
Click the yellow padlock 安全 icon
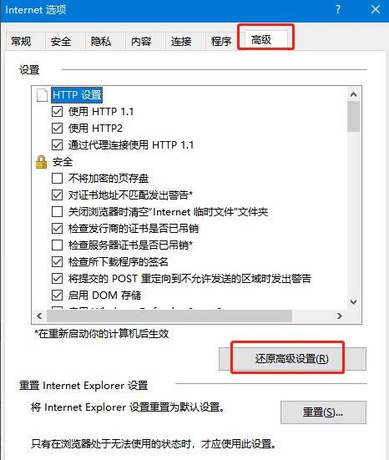(x=41, y=162)
